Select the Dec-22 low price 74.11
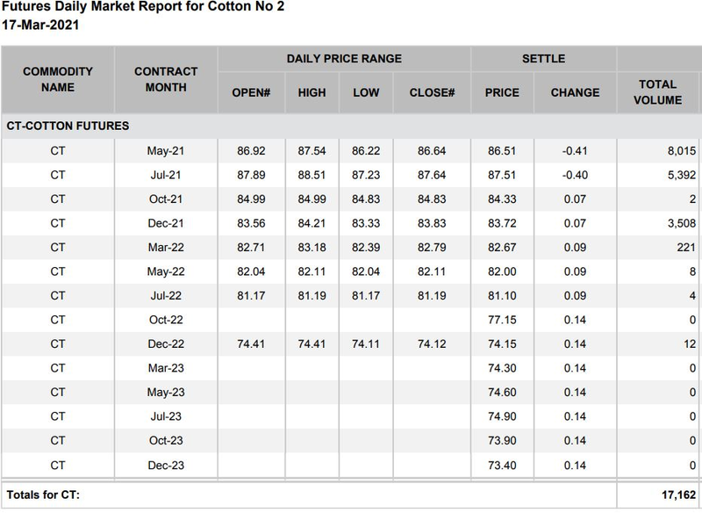 pos(365,344)
